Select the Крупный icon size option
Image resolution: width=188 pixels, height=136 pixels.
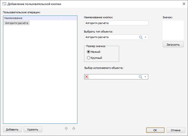coord(88,58)
